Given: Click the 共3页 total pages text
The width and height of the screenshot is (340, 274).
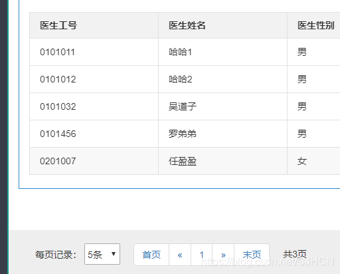Looking at the screenshot, I should (295, 254).
